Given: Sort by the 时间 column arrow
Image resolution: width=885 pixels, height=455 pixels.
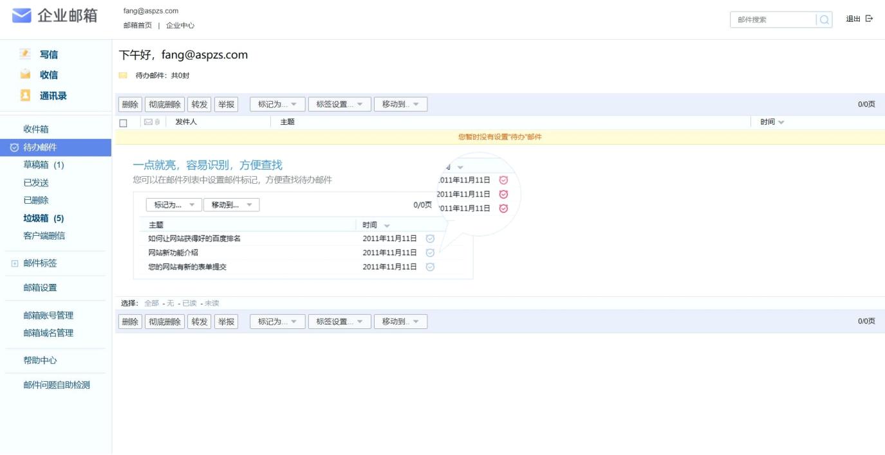Looking at the screenshot, I should point(781,123).
